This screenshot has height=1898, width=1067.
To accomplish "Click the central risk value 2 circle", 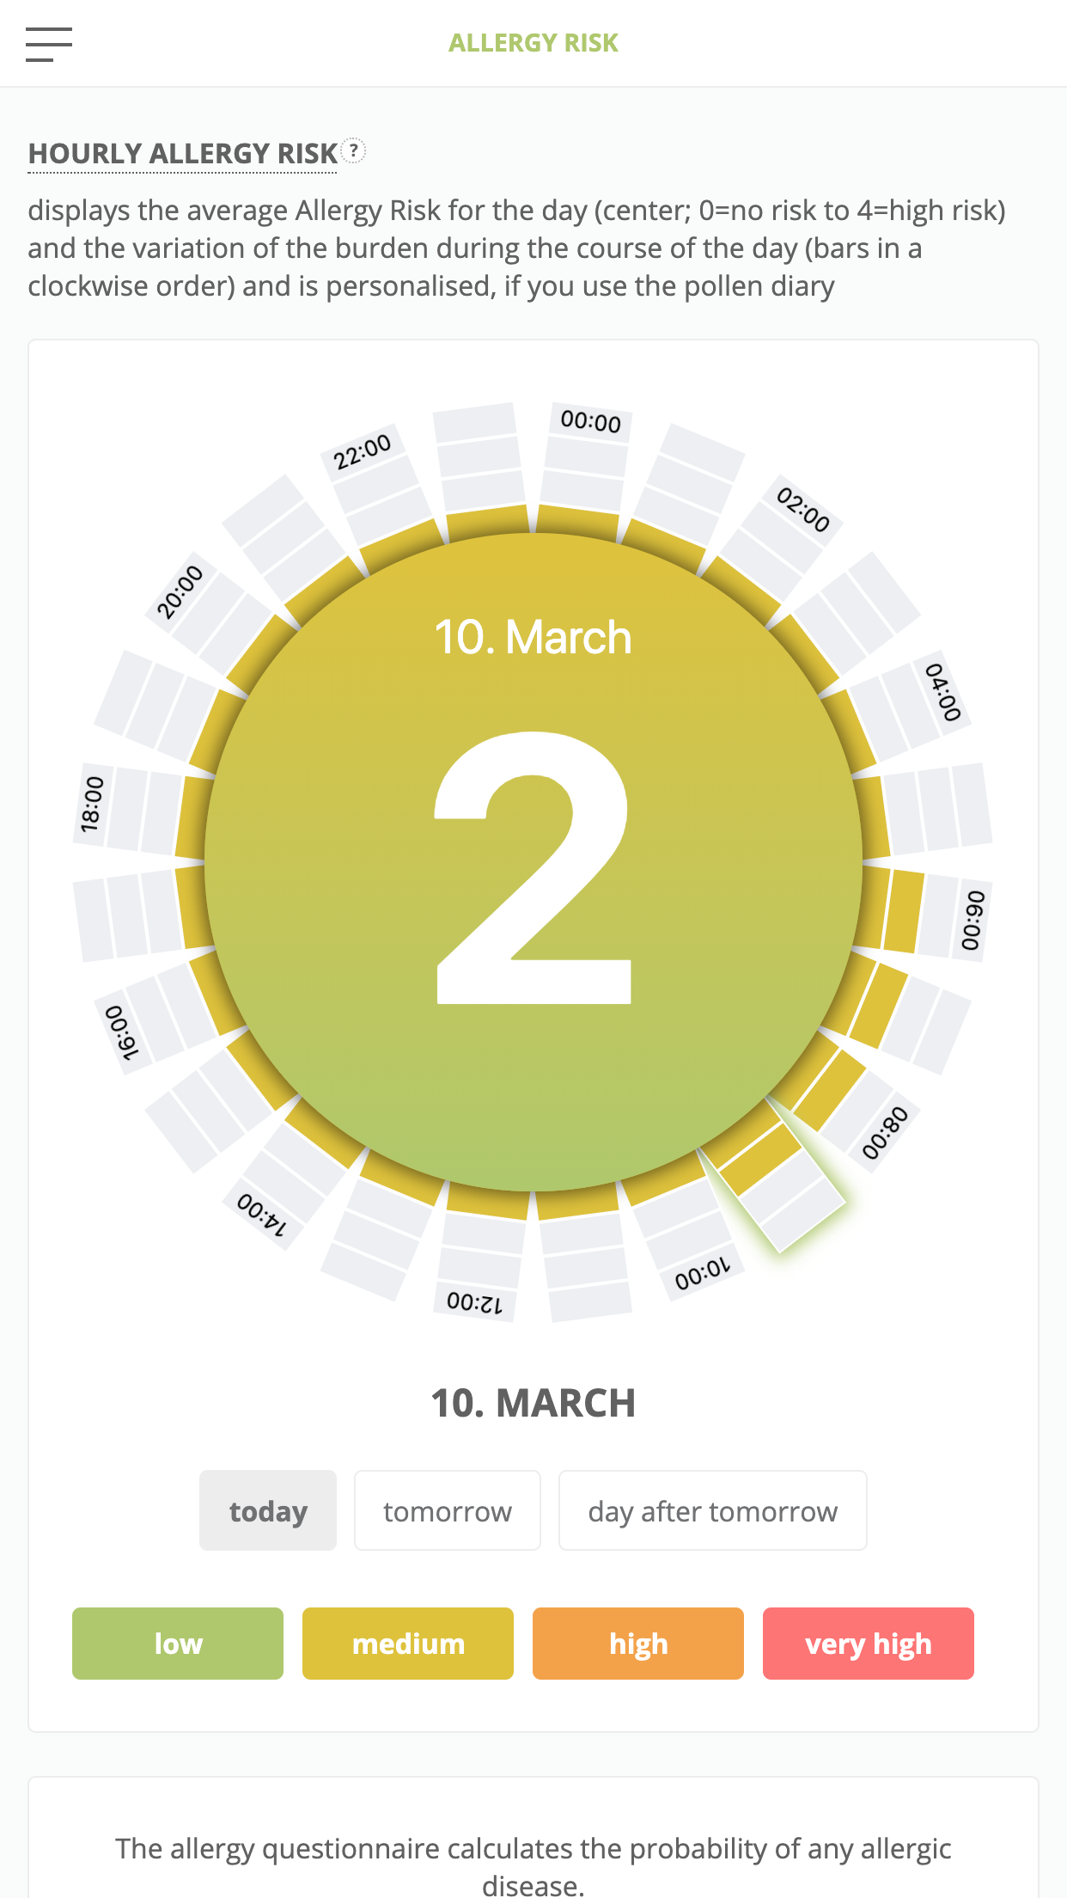I will coord(533,862).
